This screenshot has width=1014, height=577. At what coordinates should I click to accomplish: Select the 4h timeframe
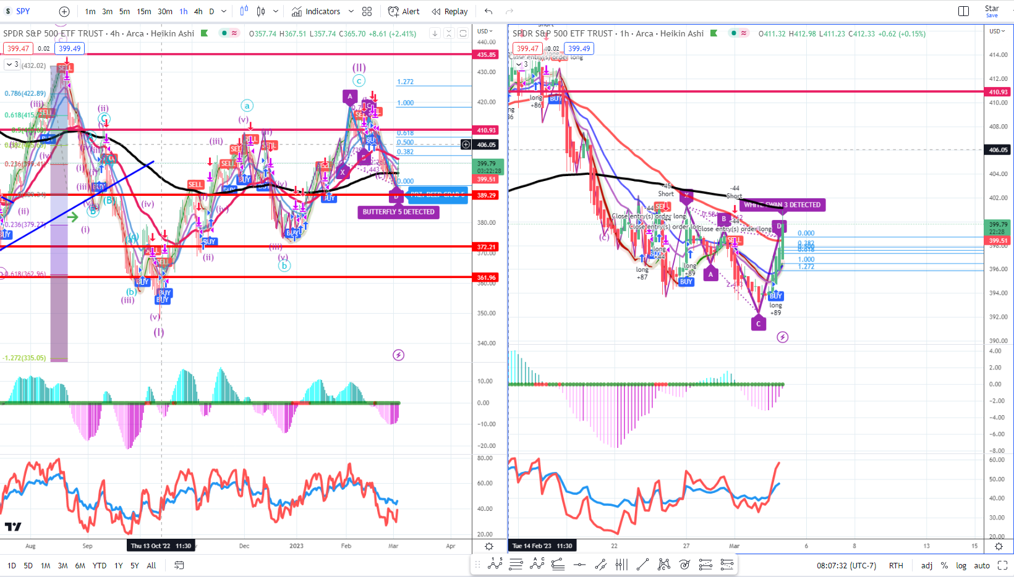point(198,11)
